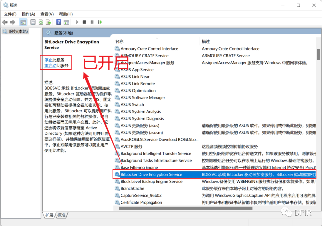Open the 帮助(H) menu
322x226 pixels.
click(x=66, y=14)
